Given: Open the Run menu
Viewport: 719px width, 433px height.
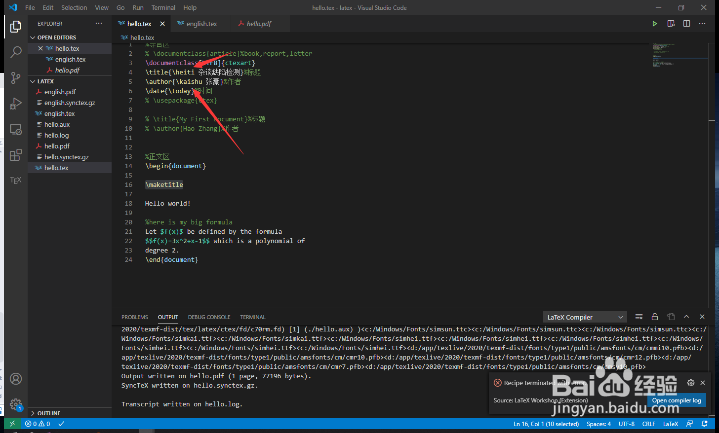Looking at the screenshot, I should click(x=138, y=7).
